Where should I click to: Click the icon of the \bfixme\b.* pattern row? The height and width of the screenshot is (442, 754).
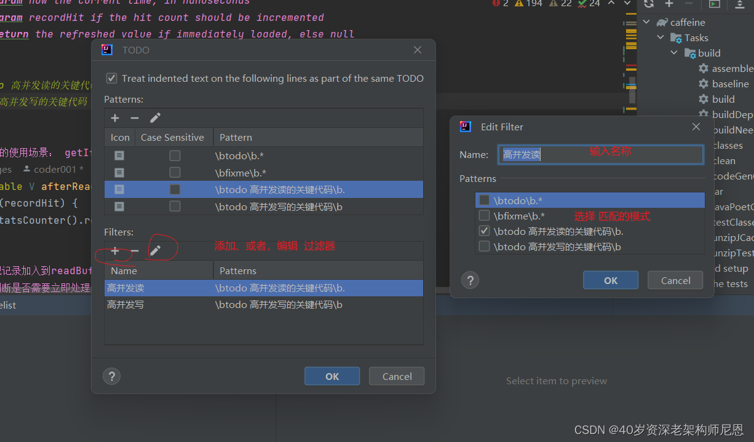tap(119, 173)
